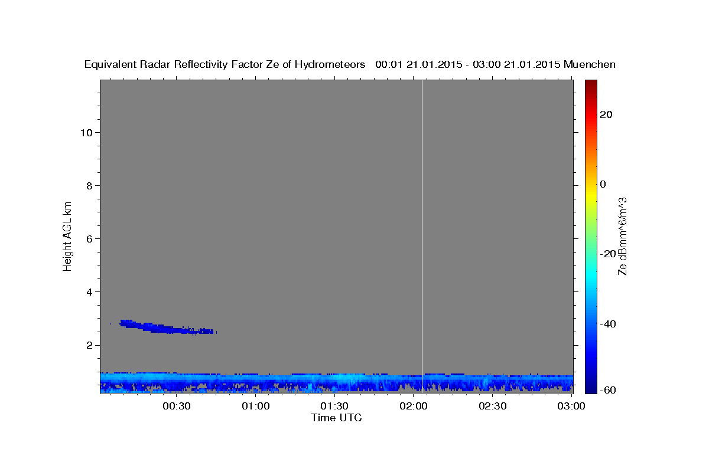
Task: Click the colorbar value '-20'
Action: pos(608,254)
